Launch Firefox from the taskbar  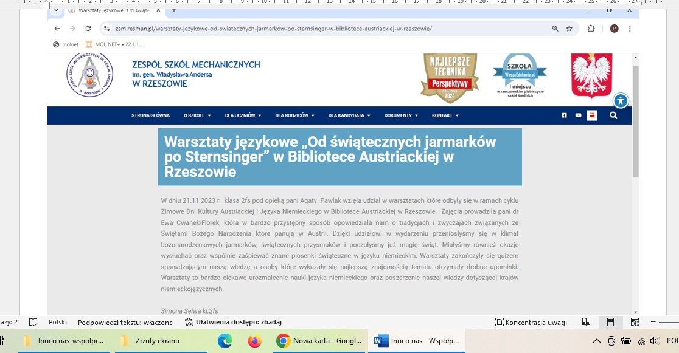coord(254,341)
